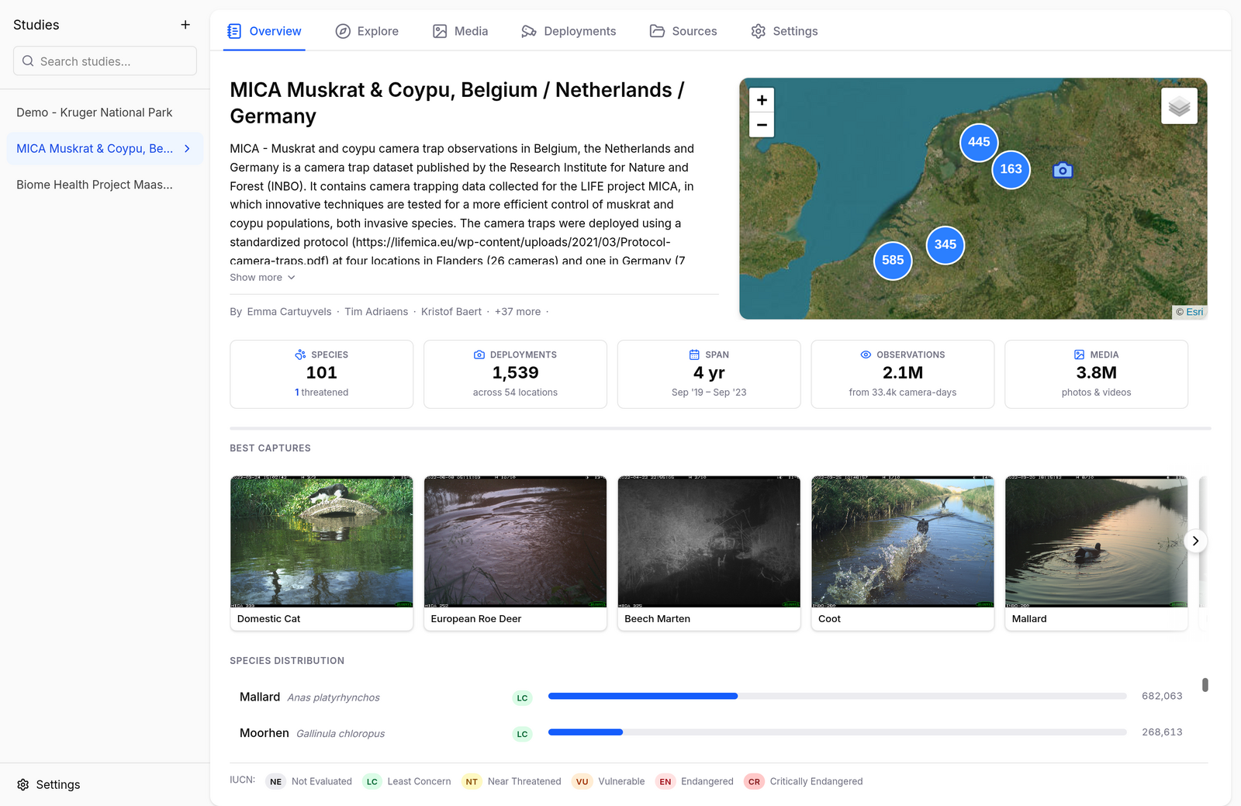Screen dimensions: 1241x806
Task: Click the LC Least Concern legend badge
Action: 372,782
